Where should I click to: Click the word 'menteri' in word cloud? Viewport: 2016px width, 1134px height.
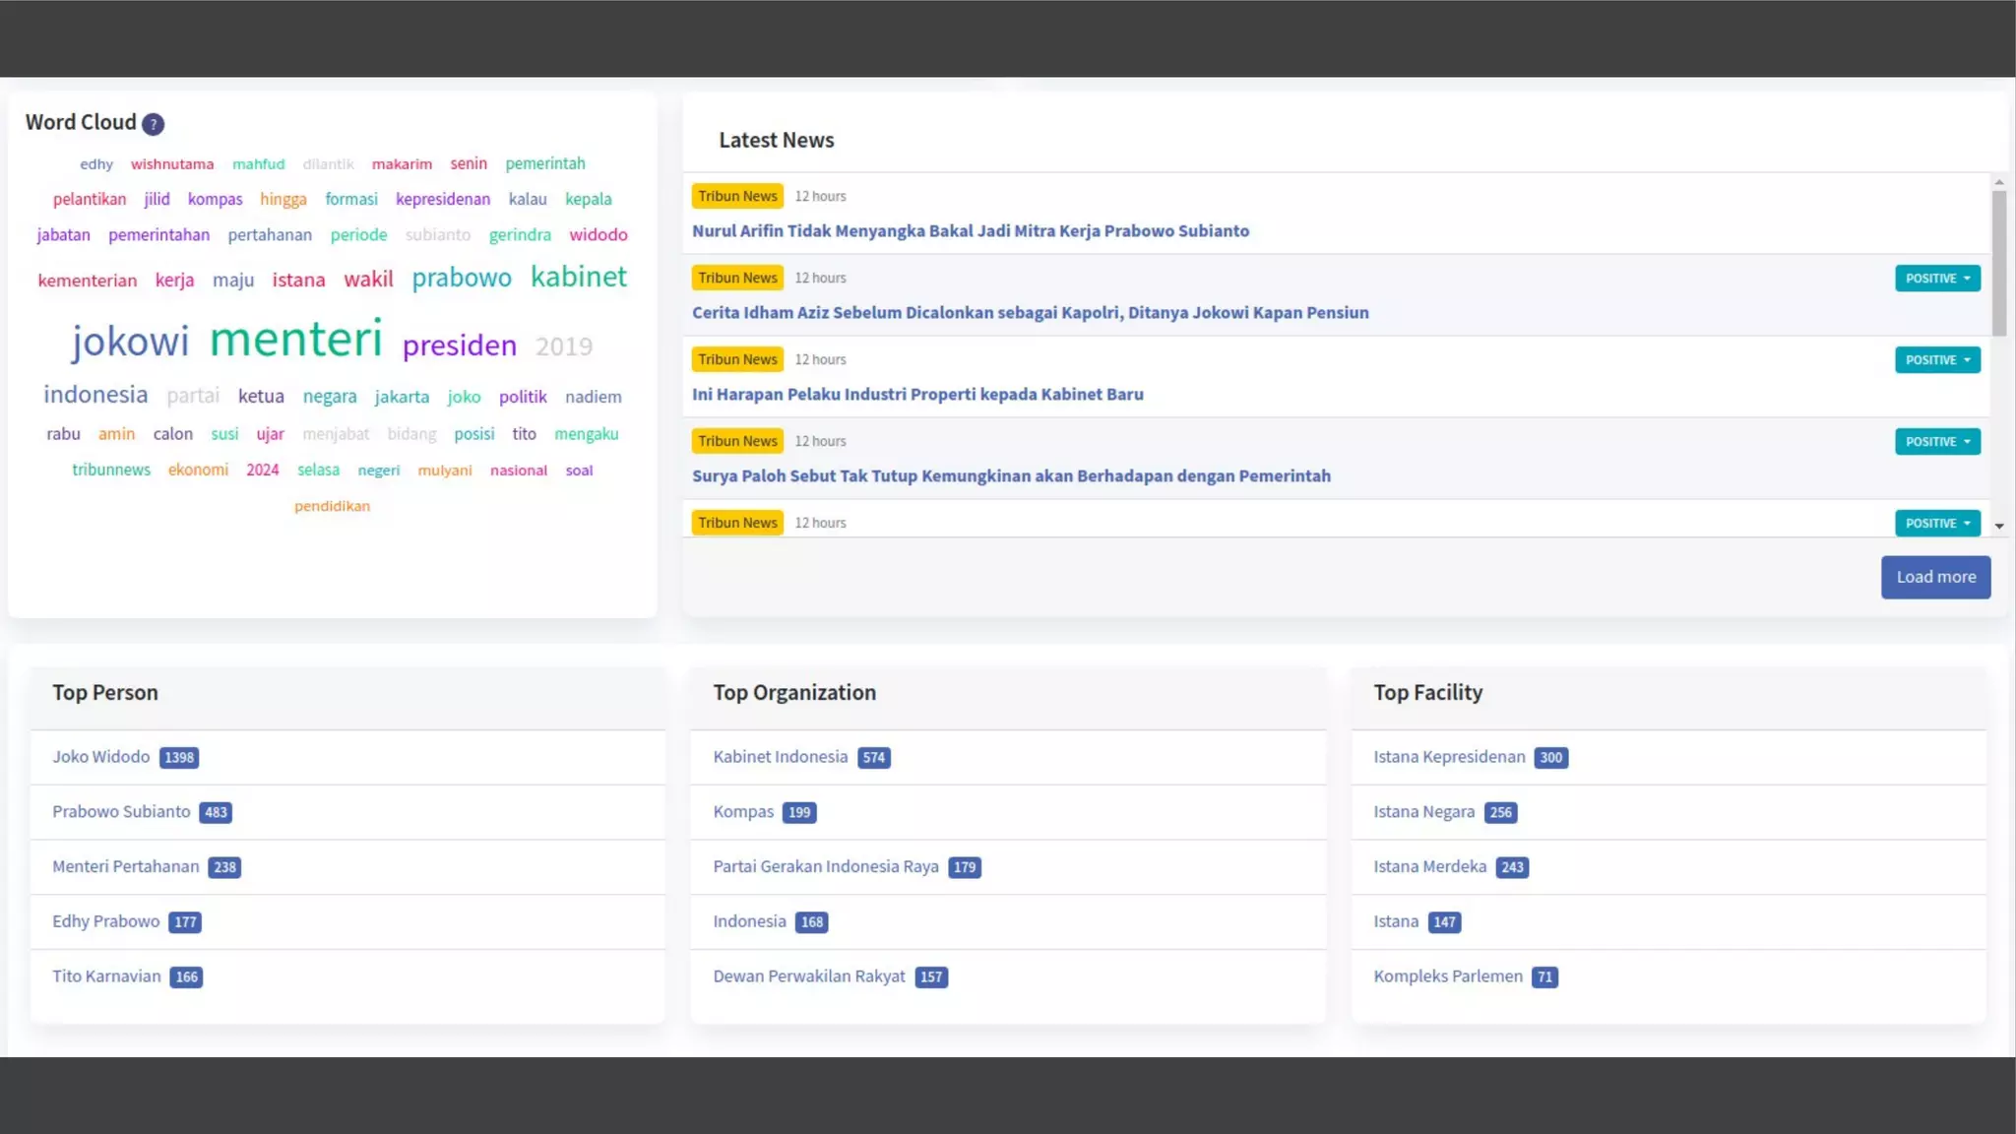click(x=295, y=340)
